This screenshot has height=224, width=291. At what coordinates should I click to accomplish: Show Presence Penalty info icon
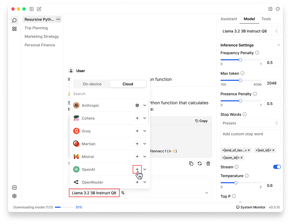pos(255,94)
